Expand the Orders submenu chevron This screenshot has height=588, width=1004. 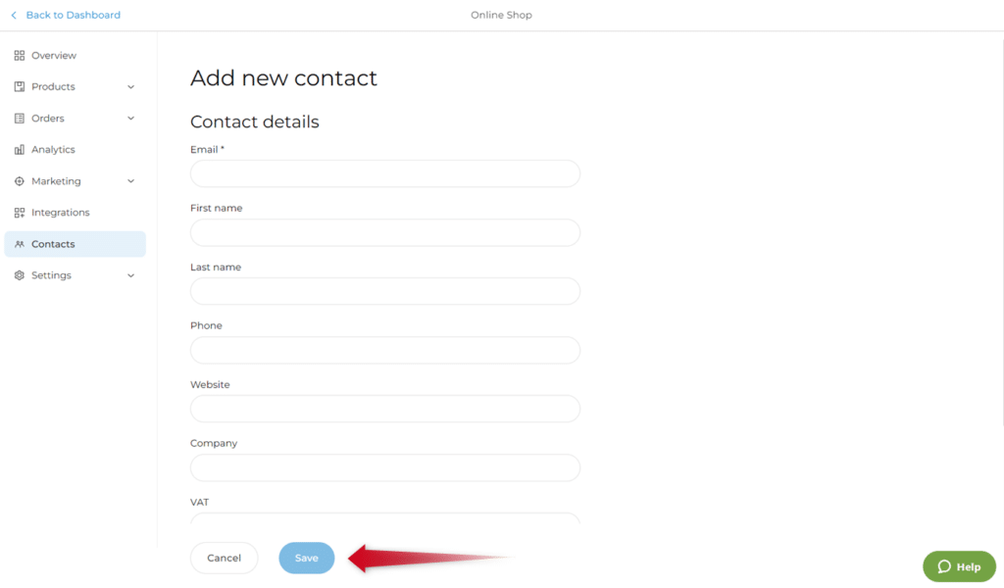coord(131,119)
